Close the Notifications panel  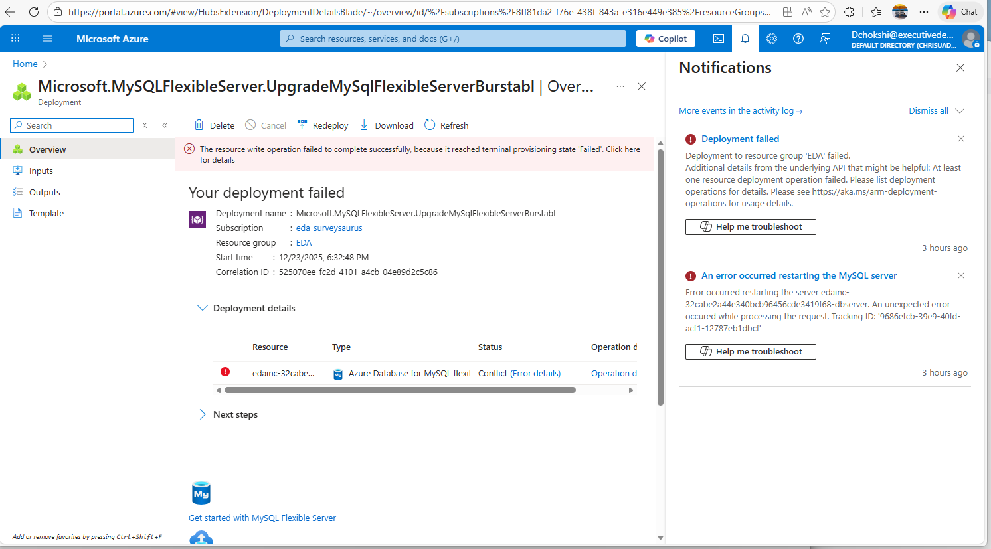[x=960, y=68]
